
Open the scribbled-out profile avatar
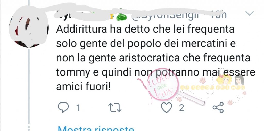click(29, 27)
